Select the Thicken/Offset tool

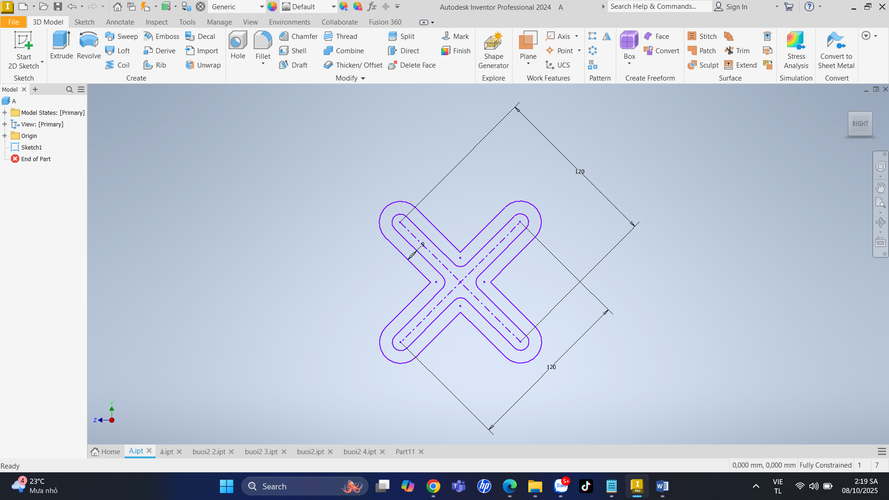[354, 65]
